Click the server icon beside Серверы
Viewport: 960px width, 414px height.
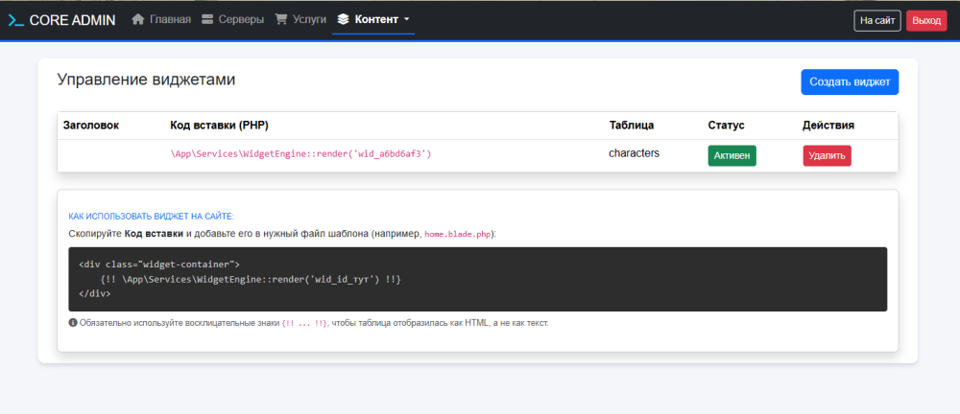(x=207, y=19)
